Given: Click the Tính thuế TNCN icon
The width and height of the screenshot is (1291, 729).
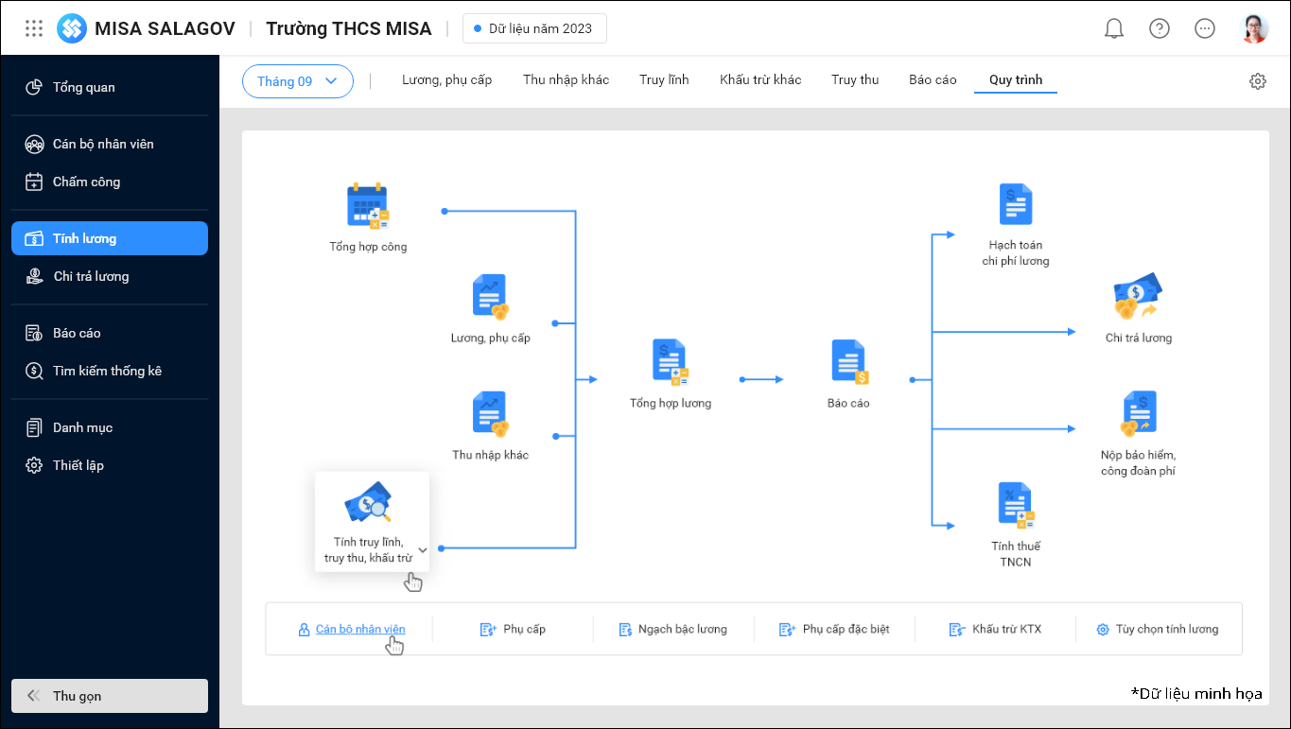Looking at the screenshot, I should coord(1016,506).
